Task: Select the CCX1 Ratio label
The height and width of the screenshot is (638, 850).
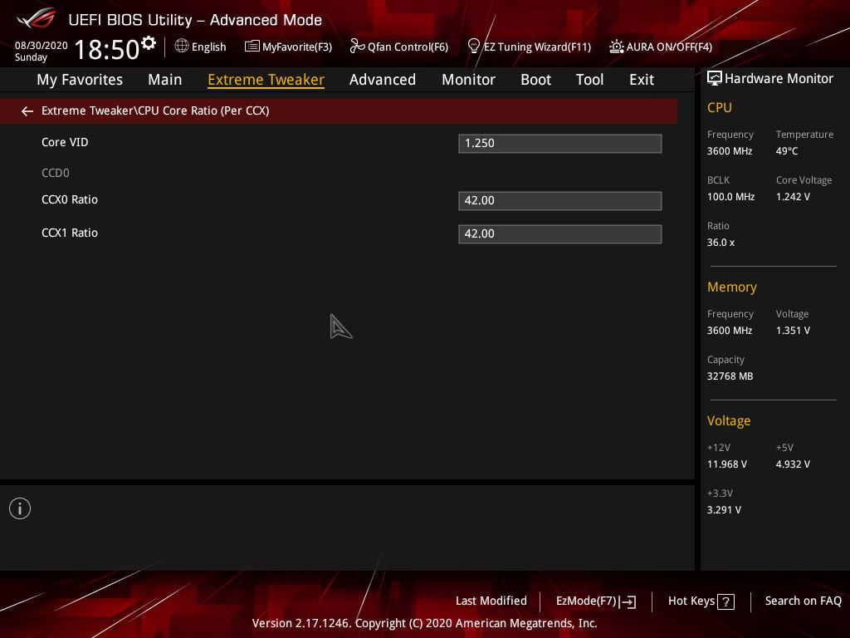Action: 70,233
